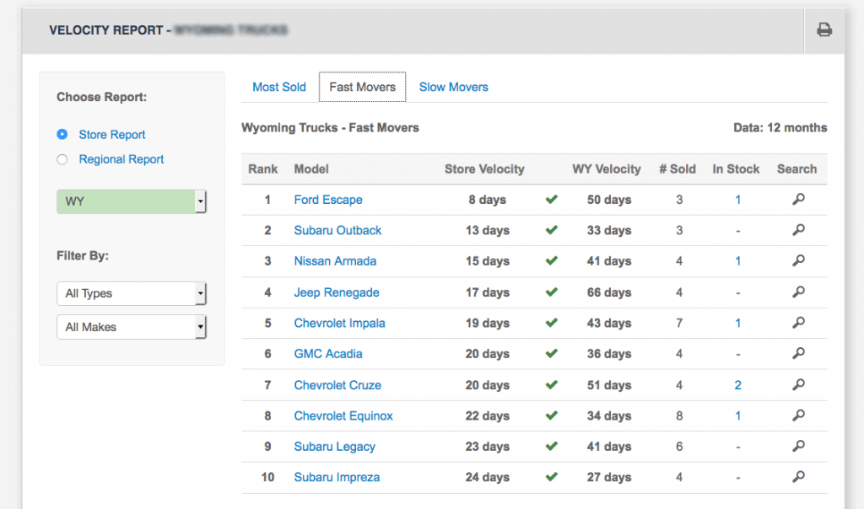Screen dimensions: 864x509
Task: Open the Chevrolet Equinox model link
Action: (343, 416)
